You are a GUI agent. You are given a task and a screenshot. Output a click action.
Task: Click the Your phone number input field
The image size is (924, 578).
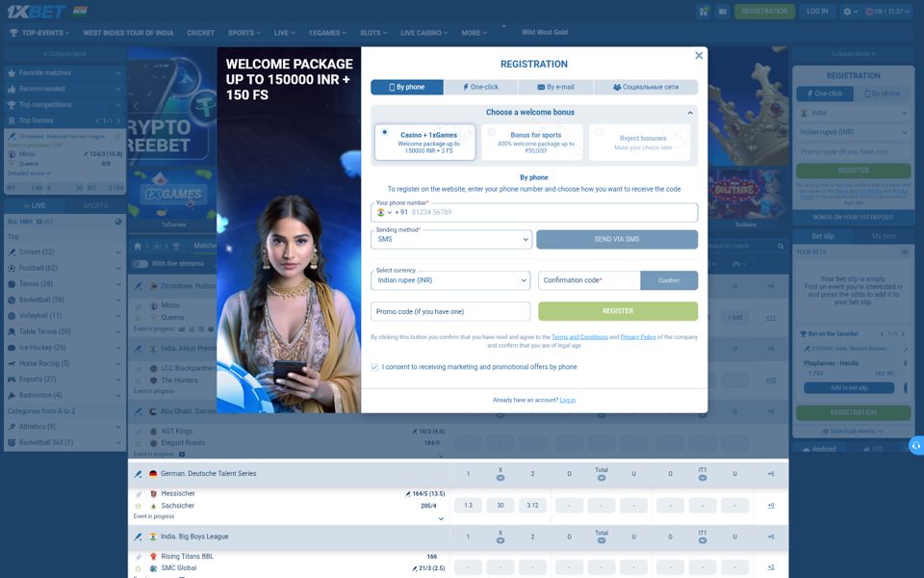pyautogui.click(x=534, y=212)
